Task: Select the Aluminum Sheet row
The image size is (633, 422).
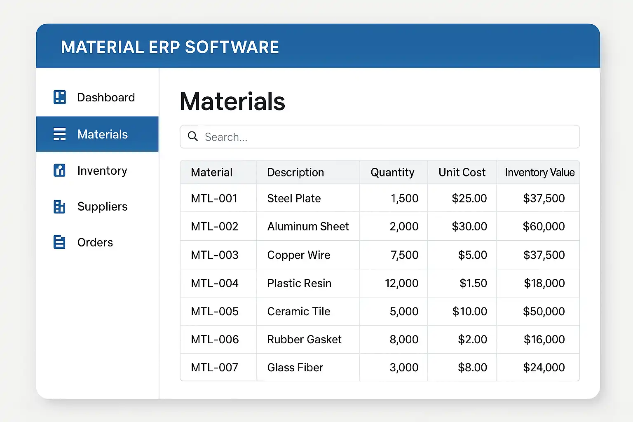Action: coord(308,226)
